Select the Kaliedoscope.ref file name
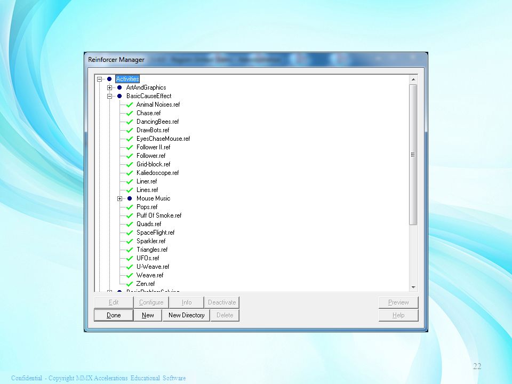The image size is (512, 384). pos(158,173)
